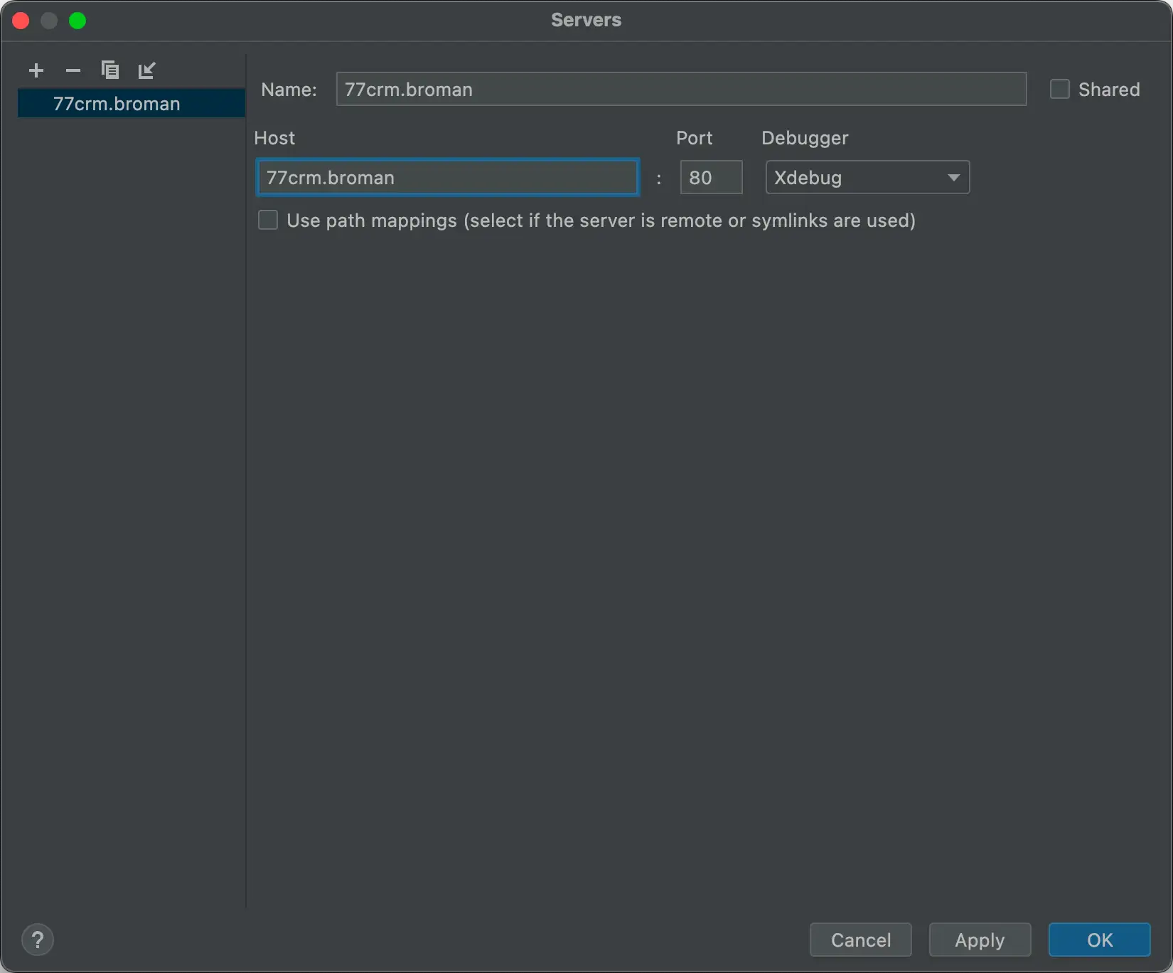The width and height of the screenshot is (1173, 973).
Task: Remove the 77crm.broman server
Action: point(73,70)
